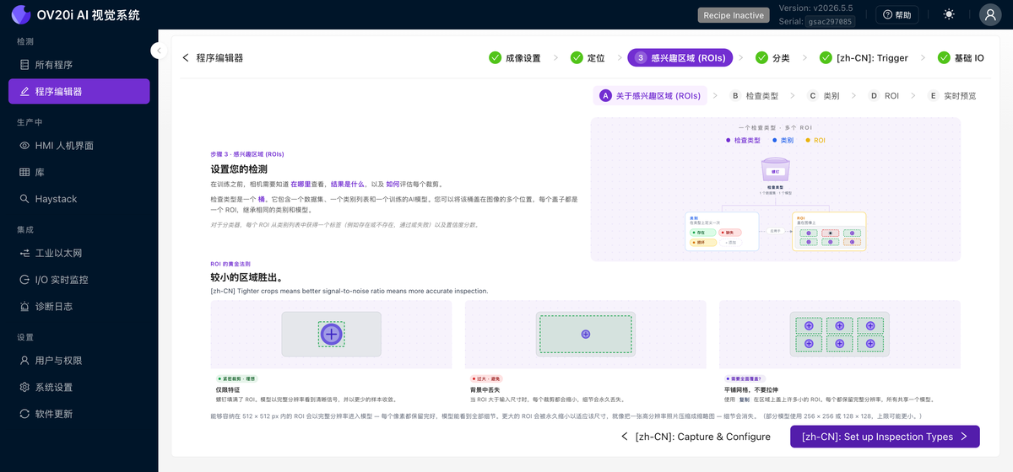Select sub-step B 检查类型
1013x472 pixels.
pyautogui.click(x=755, y=96)
